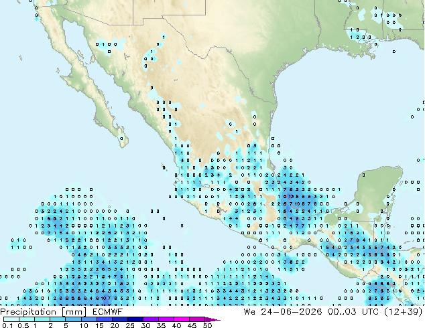Viewport: 425px width, 328px height.
Task: Click the legend value label "25"
Action: pyautogui.click(x=130, y=325)
